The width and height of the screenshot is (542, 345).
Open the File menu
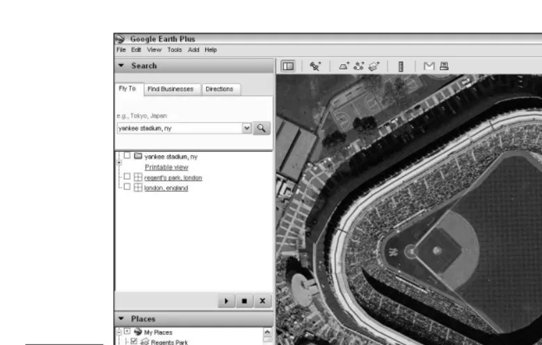[x=121, y=50]
